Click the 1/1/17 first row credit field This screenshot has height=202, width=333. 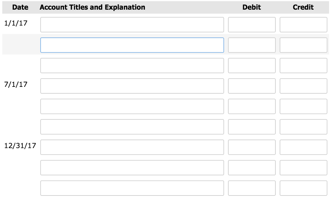point(303,25)
